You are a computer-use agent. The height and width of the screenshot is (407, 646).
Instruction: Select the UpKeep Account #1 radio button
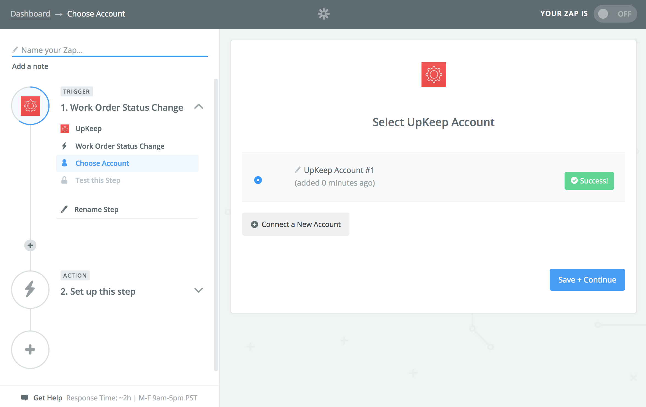(258, 180)
